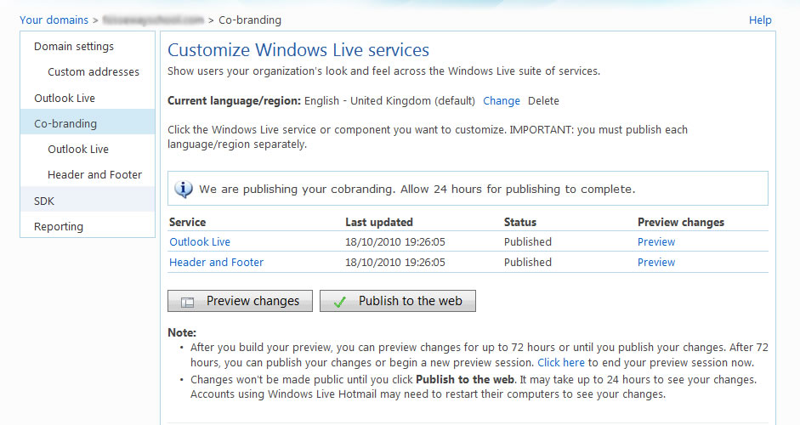The width and height of the screenshot is (800, 425).
Task: Open Header and Footer service link in table
Action: [x=216, y=263]
